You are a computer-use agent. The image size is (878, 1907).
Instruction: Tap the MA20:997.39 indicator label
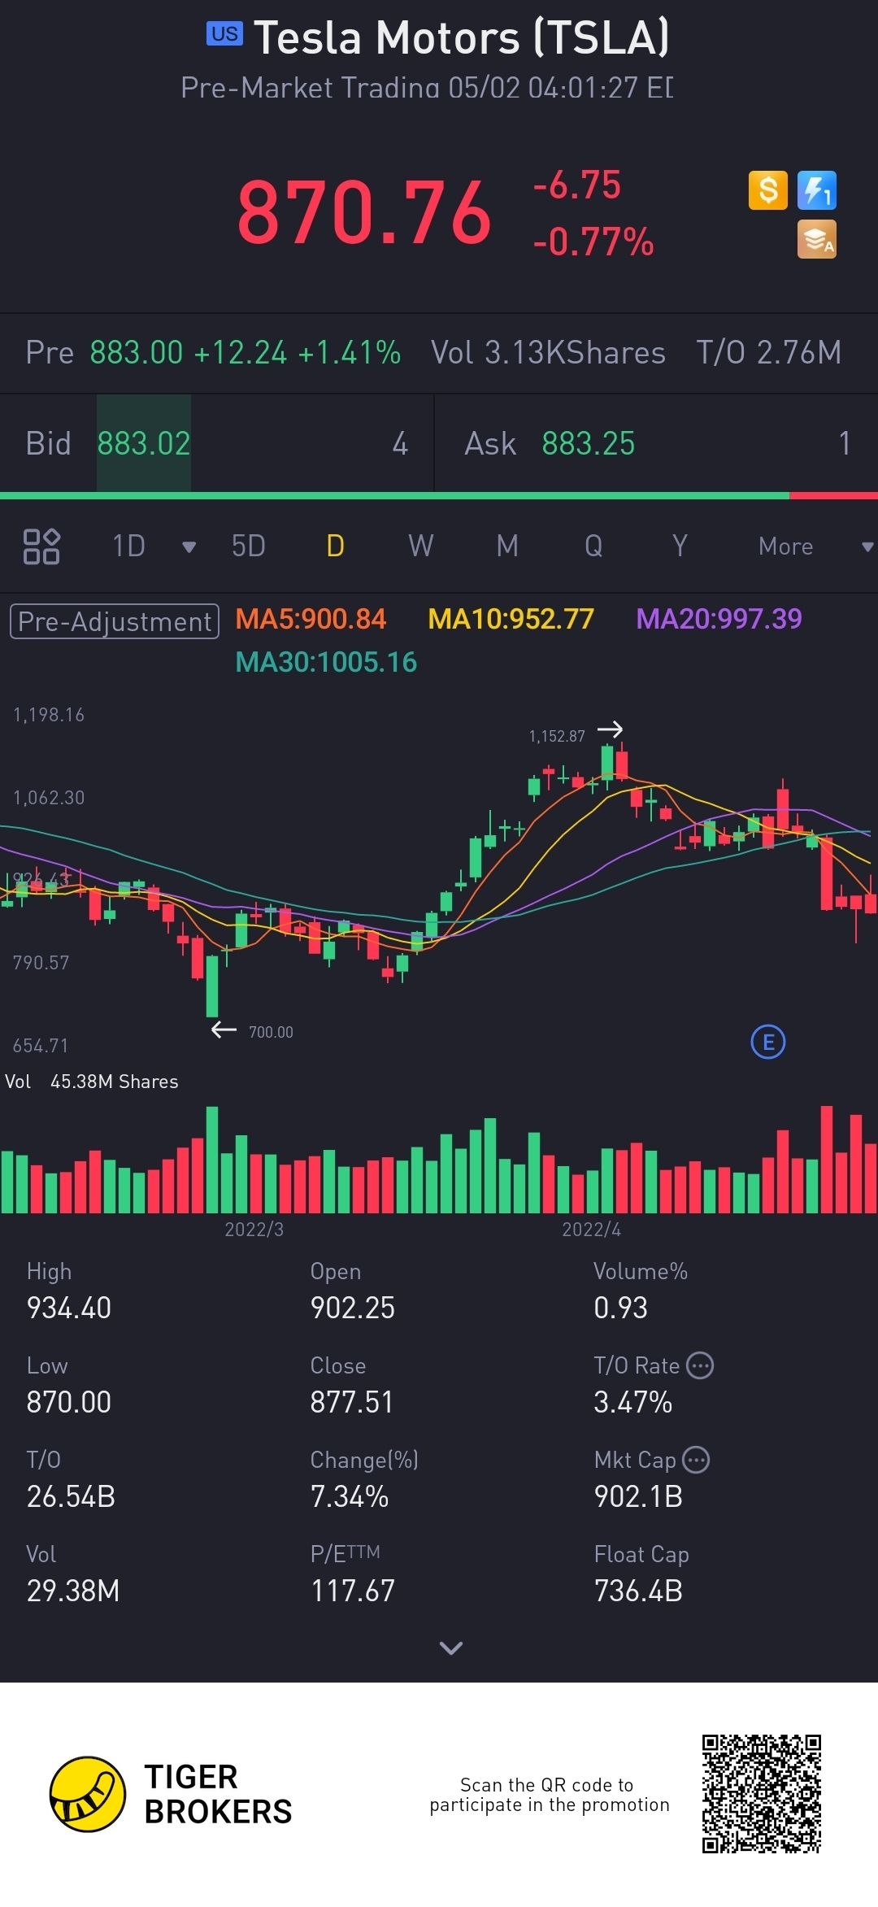tap(719, 619)
